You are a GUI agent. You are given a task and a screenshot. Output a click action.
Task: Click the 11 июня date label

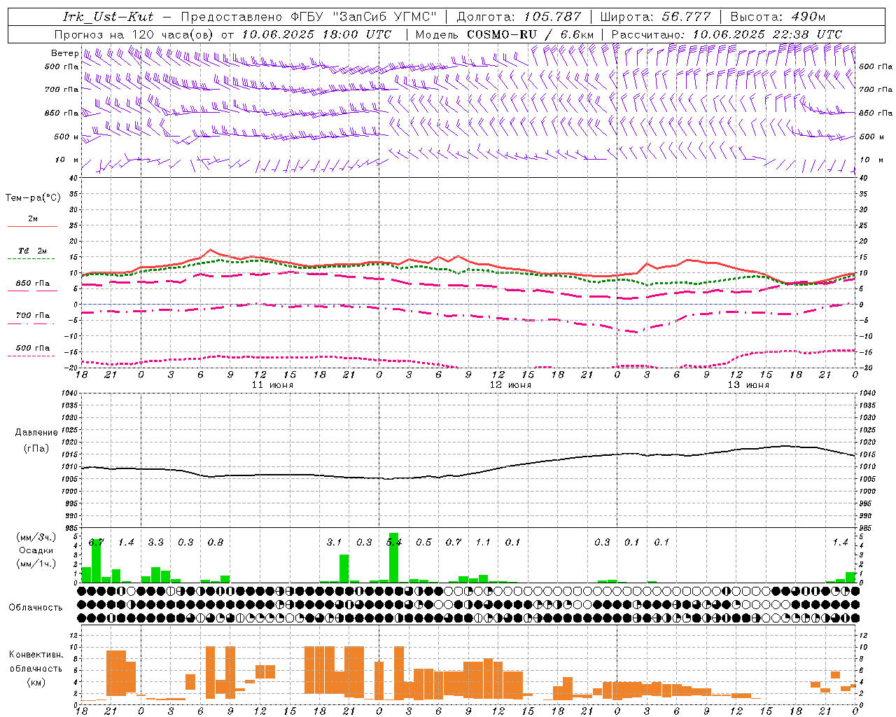[272, 385]
